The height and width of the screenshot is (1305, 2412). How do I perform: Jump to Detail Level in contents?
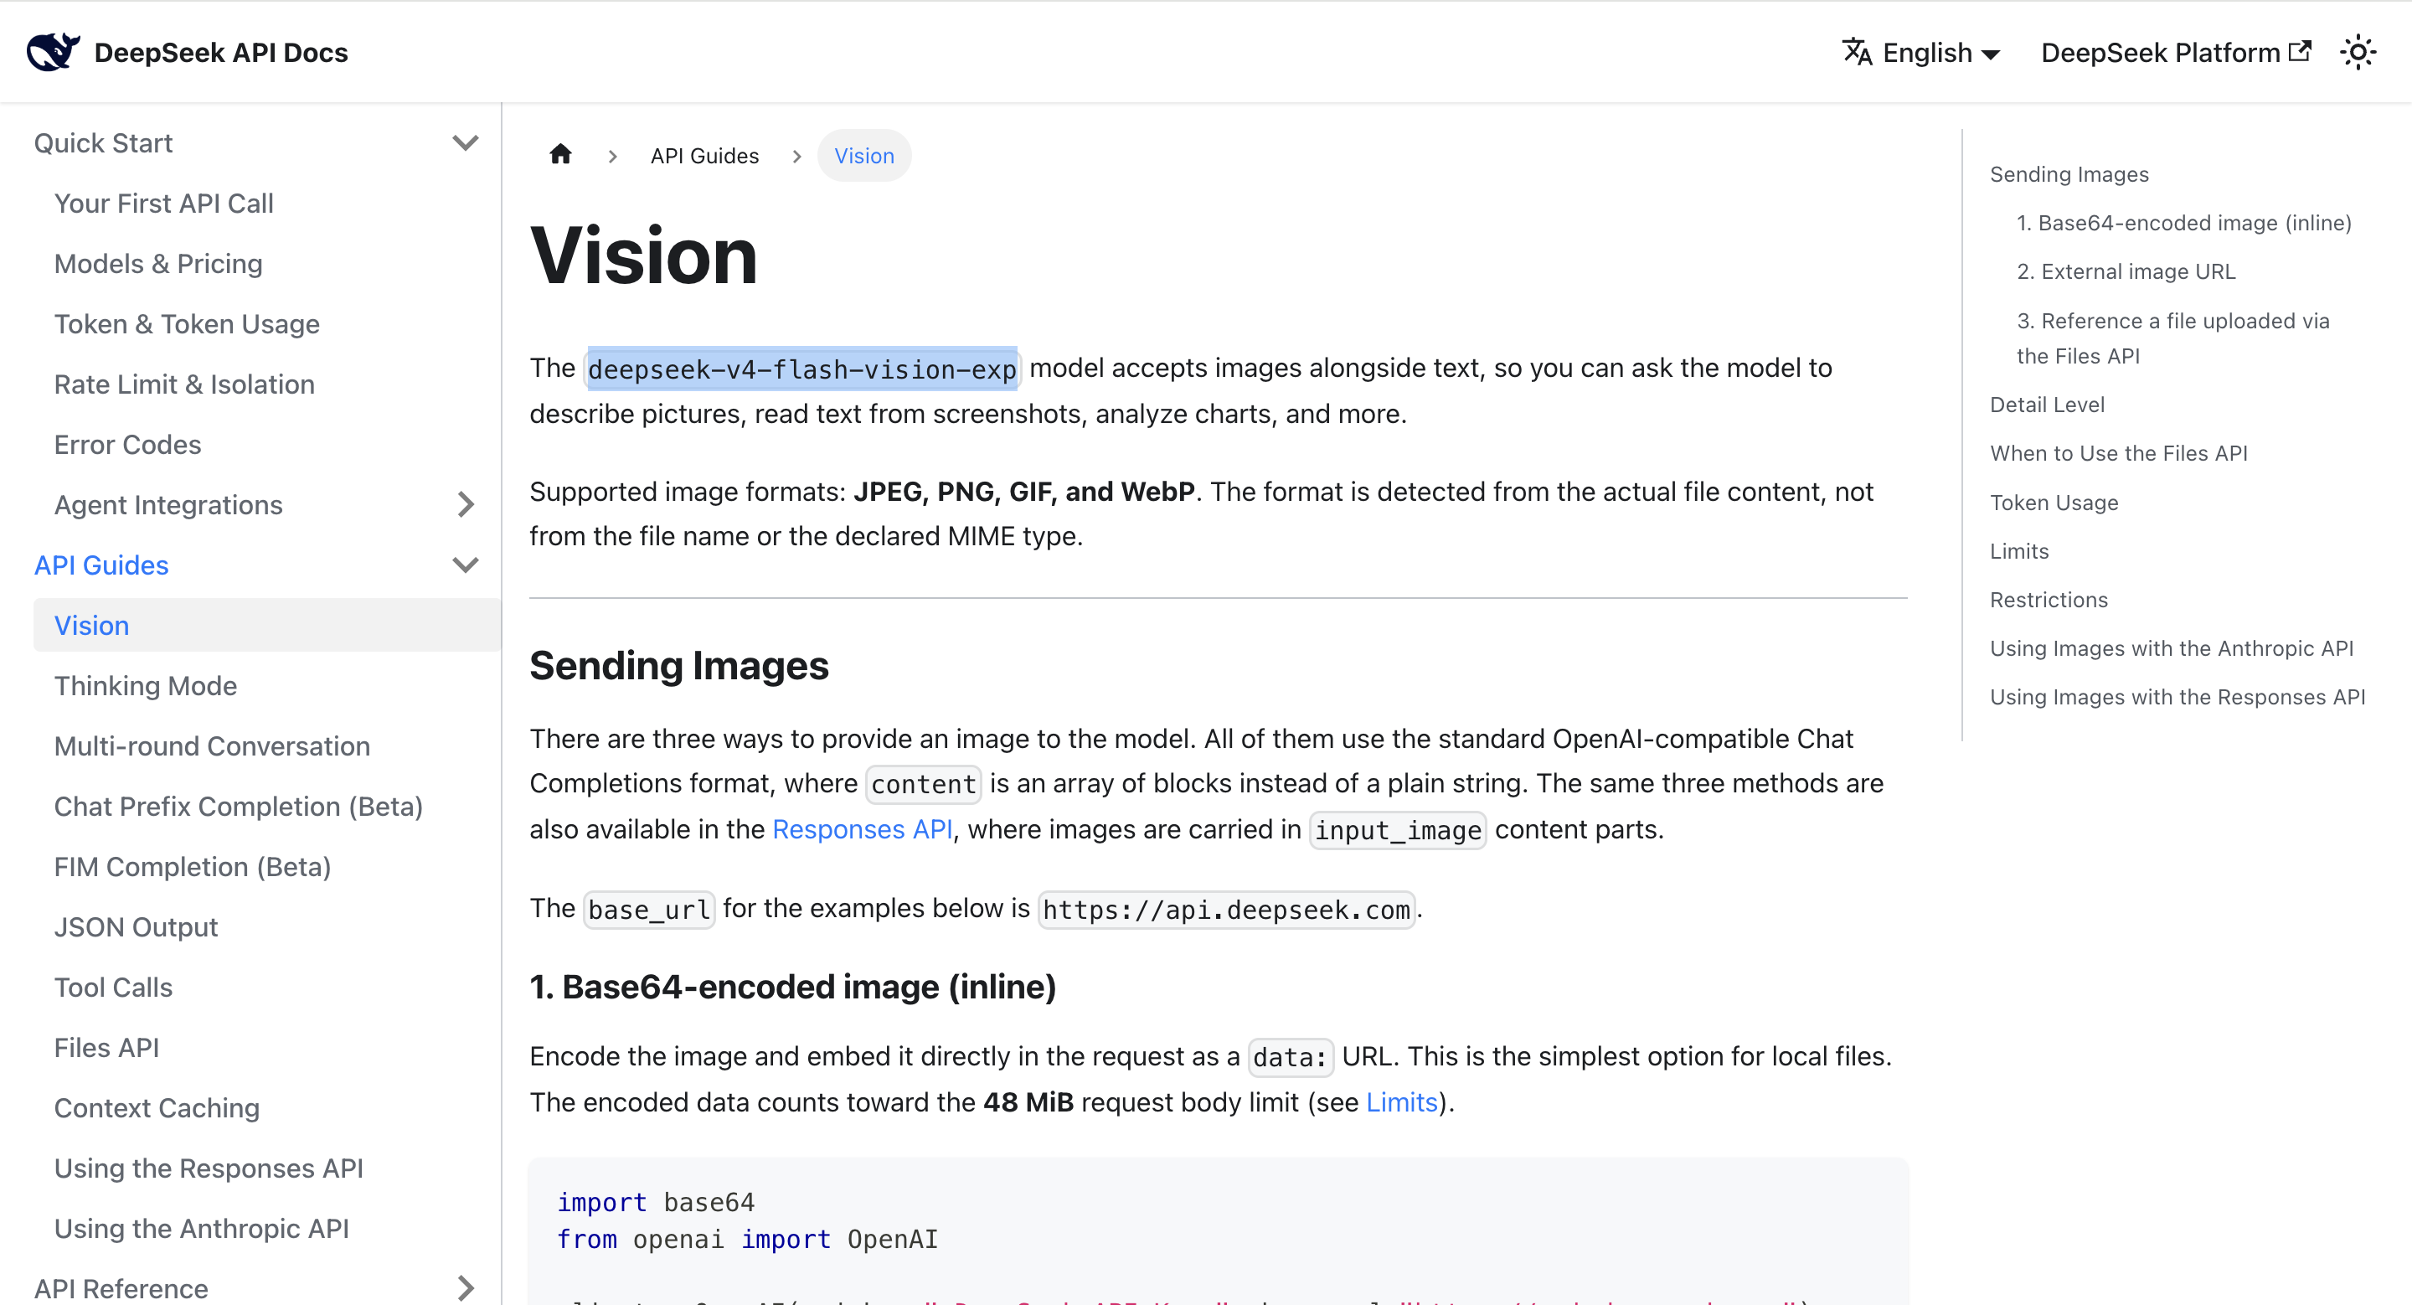tap(2047, 405)
